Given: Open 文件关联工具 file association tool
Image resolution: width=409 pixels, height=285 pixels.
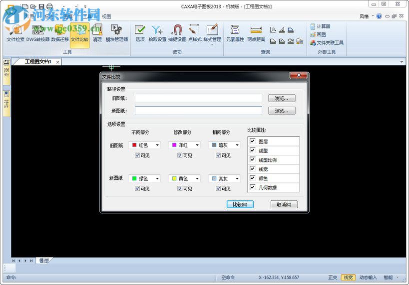Looking at the screenshot, I should point(327,42).
